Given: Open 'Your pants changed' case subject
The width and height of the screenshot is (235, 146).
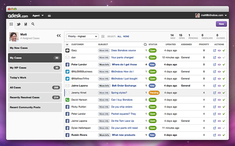Looking at the screenshot, I should pos(122,57).
